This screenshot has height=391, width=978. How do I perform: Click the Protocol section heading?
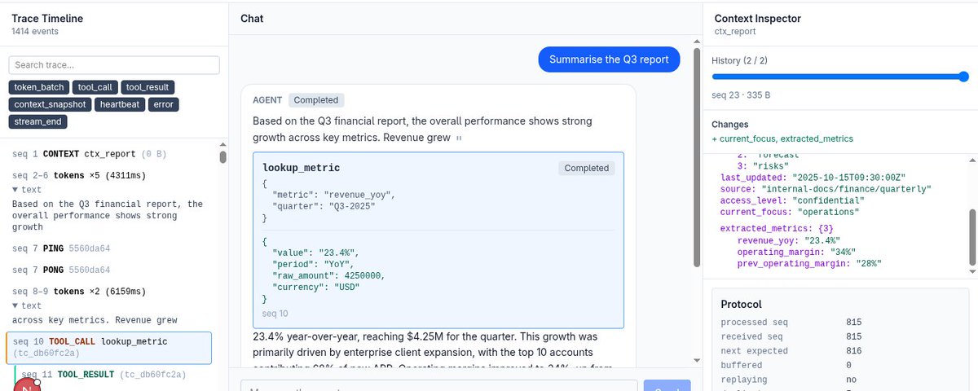742,304
